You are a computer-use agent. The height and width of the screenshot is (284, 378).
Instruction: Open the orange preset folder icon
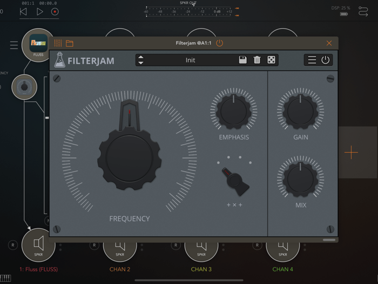pos(70,43)
